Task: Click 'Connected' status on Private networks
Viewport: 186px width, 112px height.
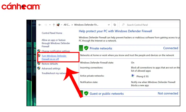Action: (170, 48)
